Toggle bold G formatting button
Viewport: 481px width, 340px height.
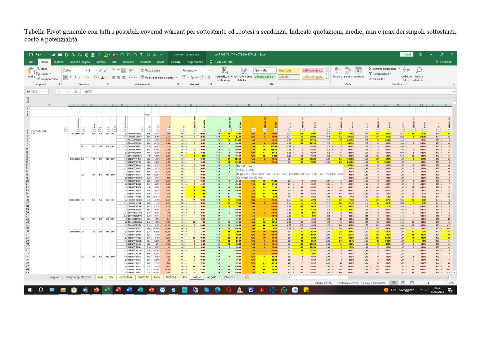coord(66,77)
